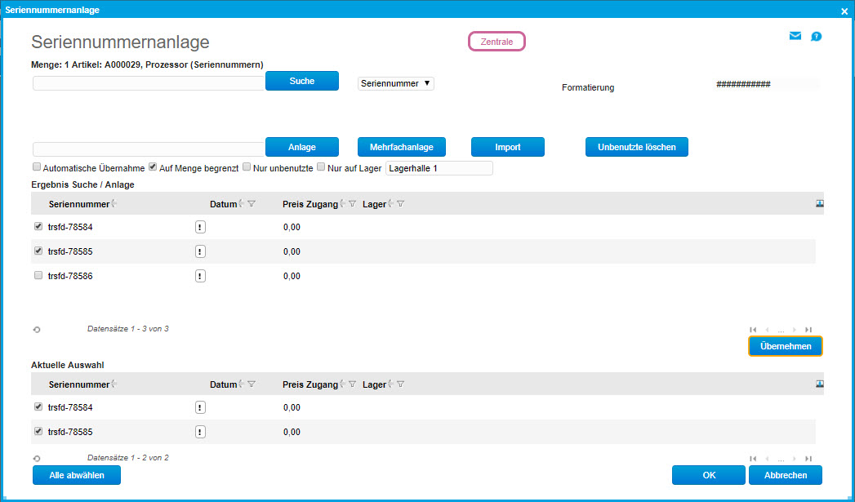Open the Seriennummer search type dropdown
Screen dimensions: 855x502
[x=396, y=83]
